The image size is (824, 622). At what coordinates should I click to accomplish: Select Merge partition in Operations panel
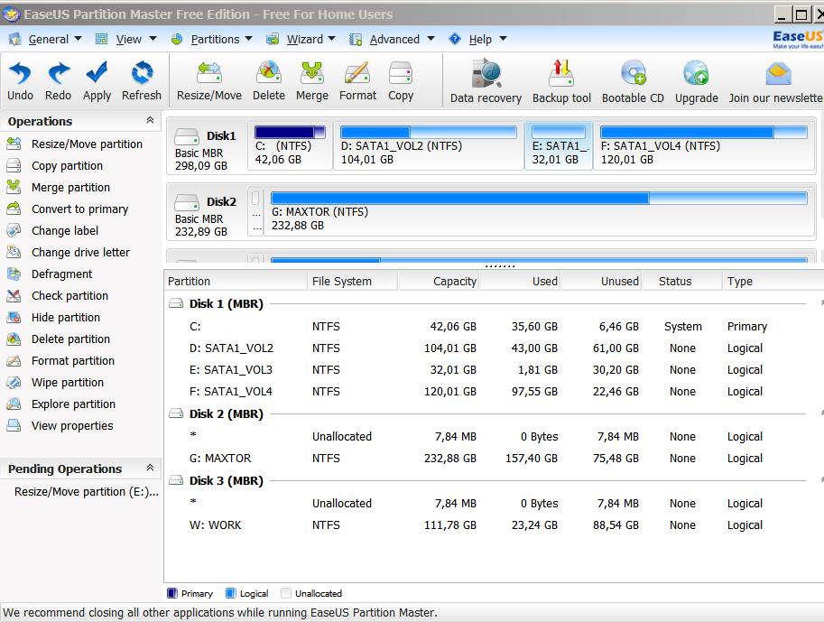pyautogui.click(x=59, y=187)
